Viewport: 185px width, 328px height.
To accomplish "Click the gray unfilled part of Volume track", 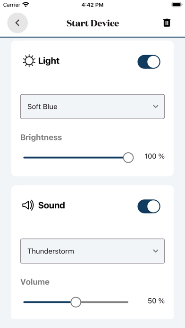I will pyautogui.click(x=105, y=302).
